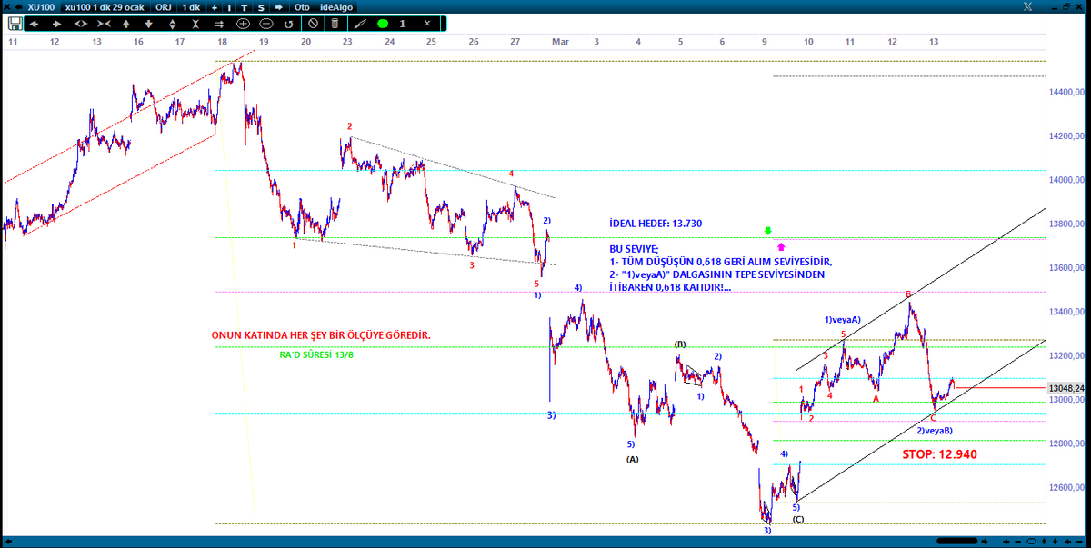Click the XU100 symbol field

[x=41, y=7]
